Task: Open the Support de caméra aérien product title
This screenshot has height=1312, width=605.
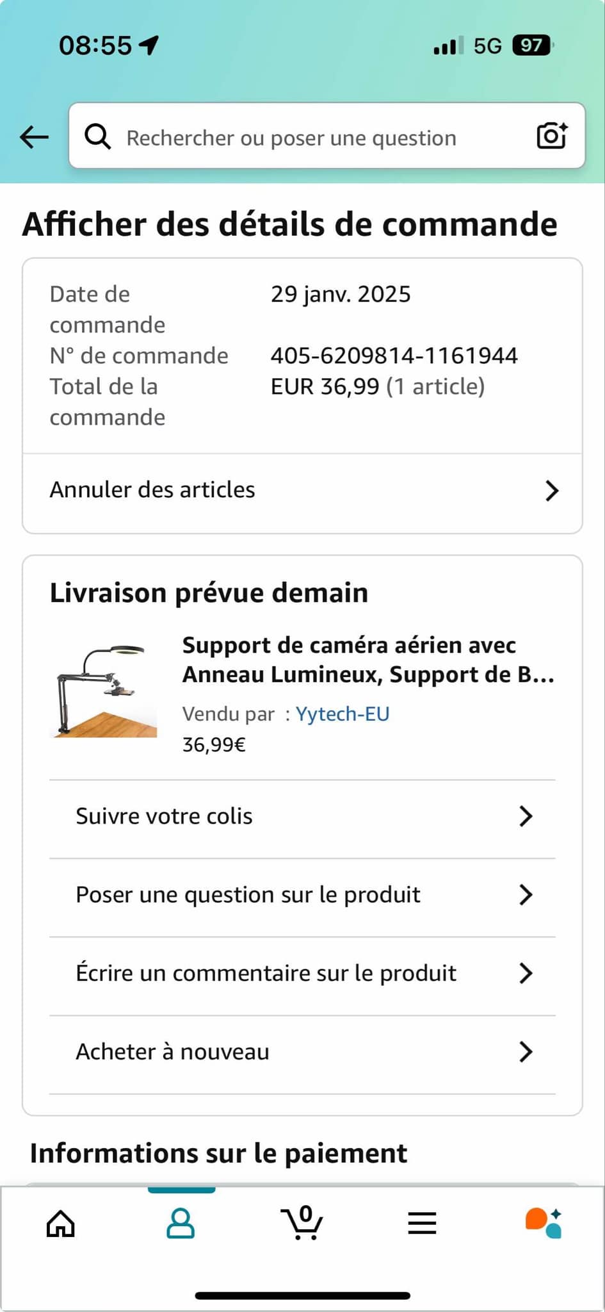Action: click(368, 660)
